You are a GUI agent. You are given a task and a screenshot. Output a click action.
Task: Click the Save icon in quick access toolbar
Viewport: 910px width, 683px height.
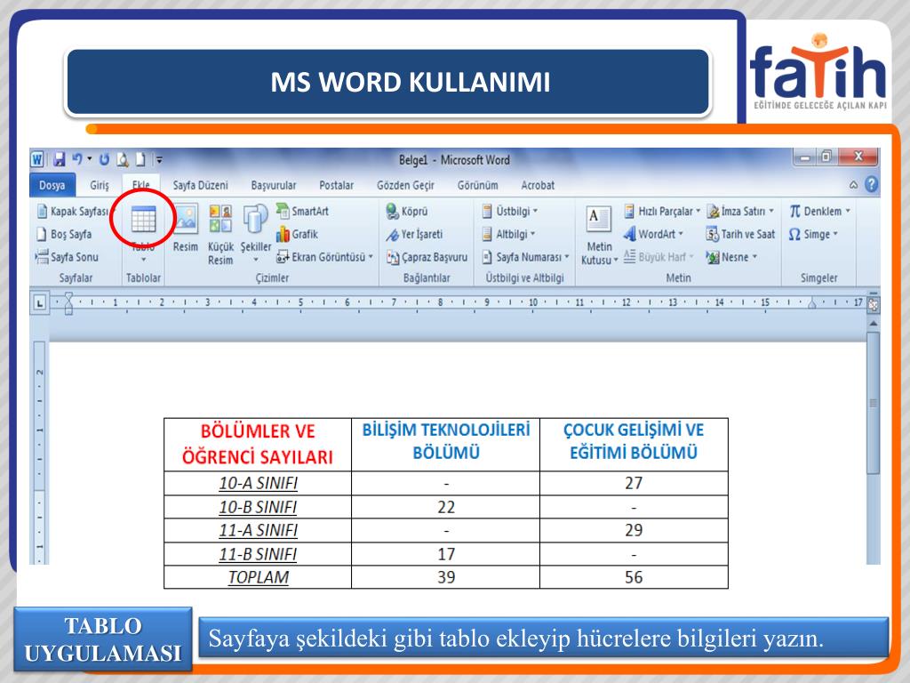pyautogui.click(x=59, y=159)
